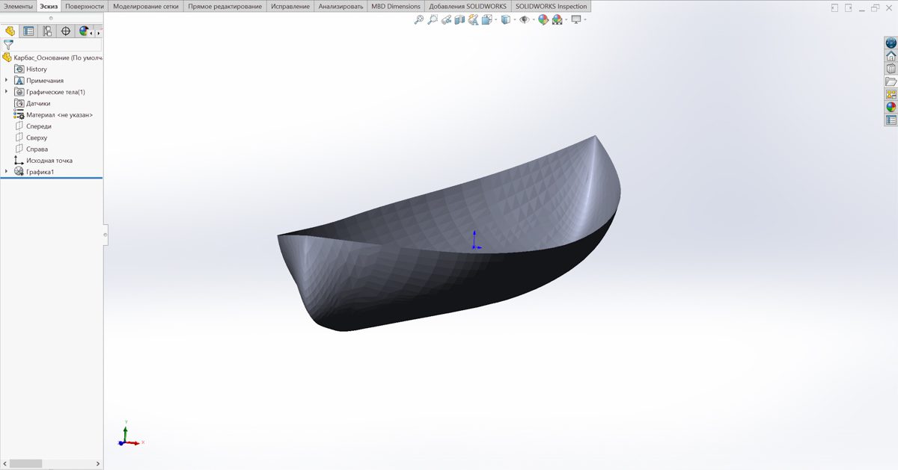Open the DimXpertManager crosshair tab

point(65,31)
